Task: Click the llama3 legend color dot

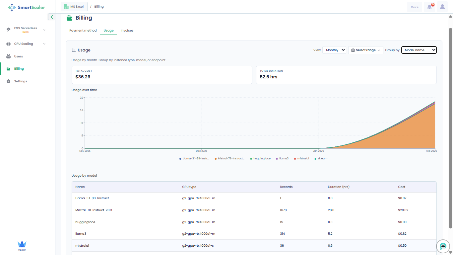Action: click(277, 159)
